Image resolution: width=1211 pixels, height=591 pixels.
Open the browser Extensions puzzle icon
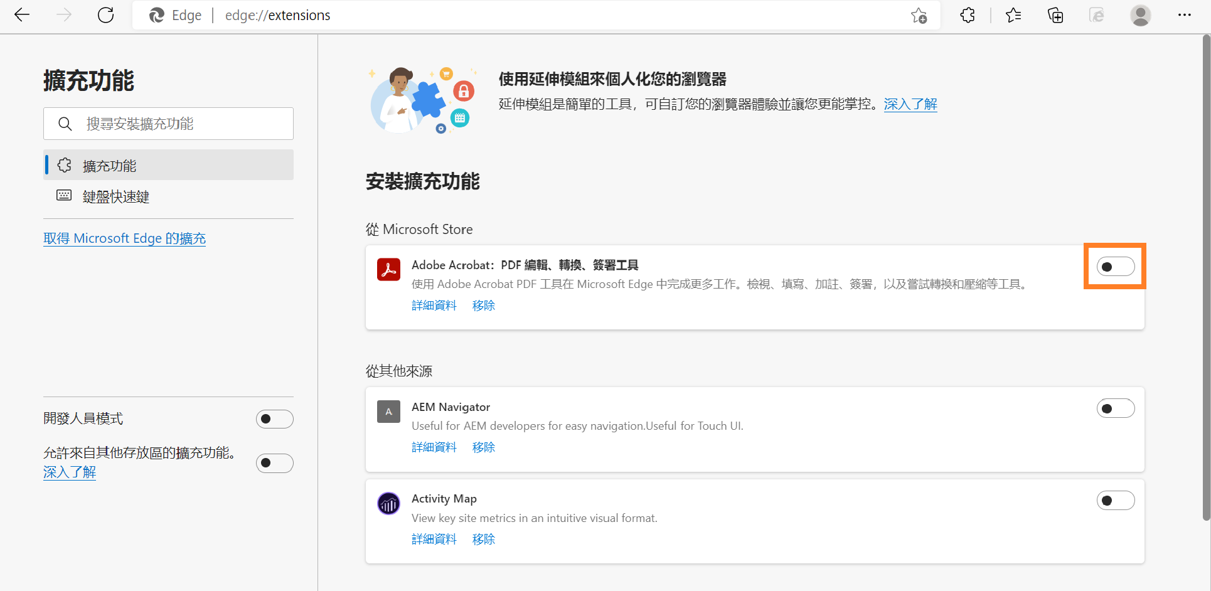tap(967, 14)
